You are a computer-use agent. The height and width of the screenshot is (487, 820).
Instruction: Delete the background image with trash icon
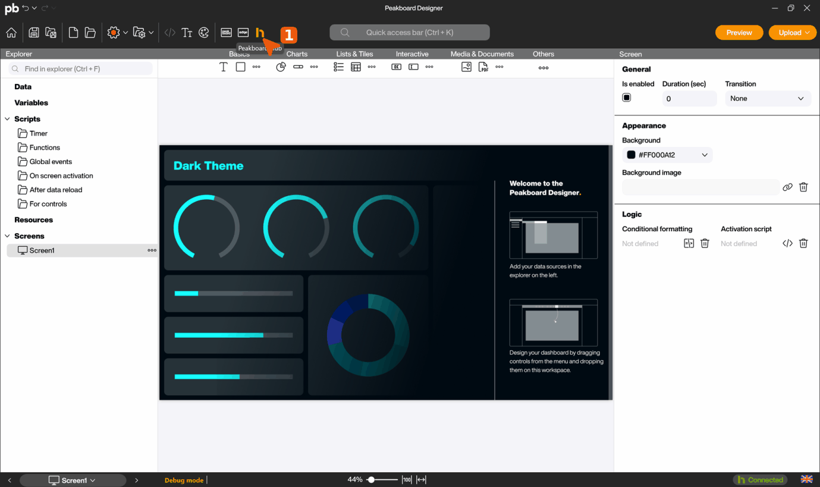(803, 187)
